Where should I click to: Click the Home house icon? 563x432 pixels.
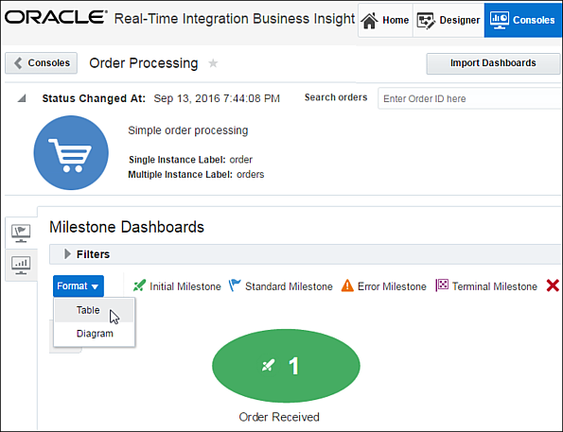(369, 21)
